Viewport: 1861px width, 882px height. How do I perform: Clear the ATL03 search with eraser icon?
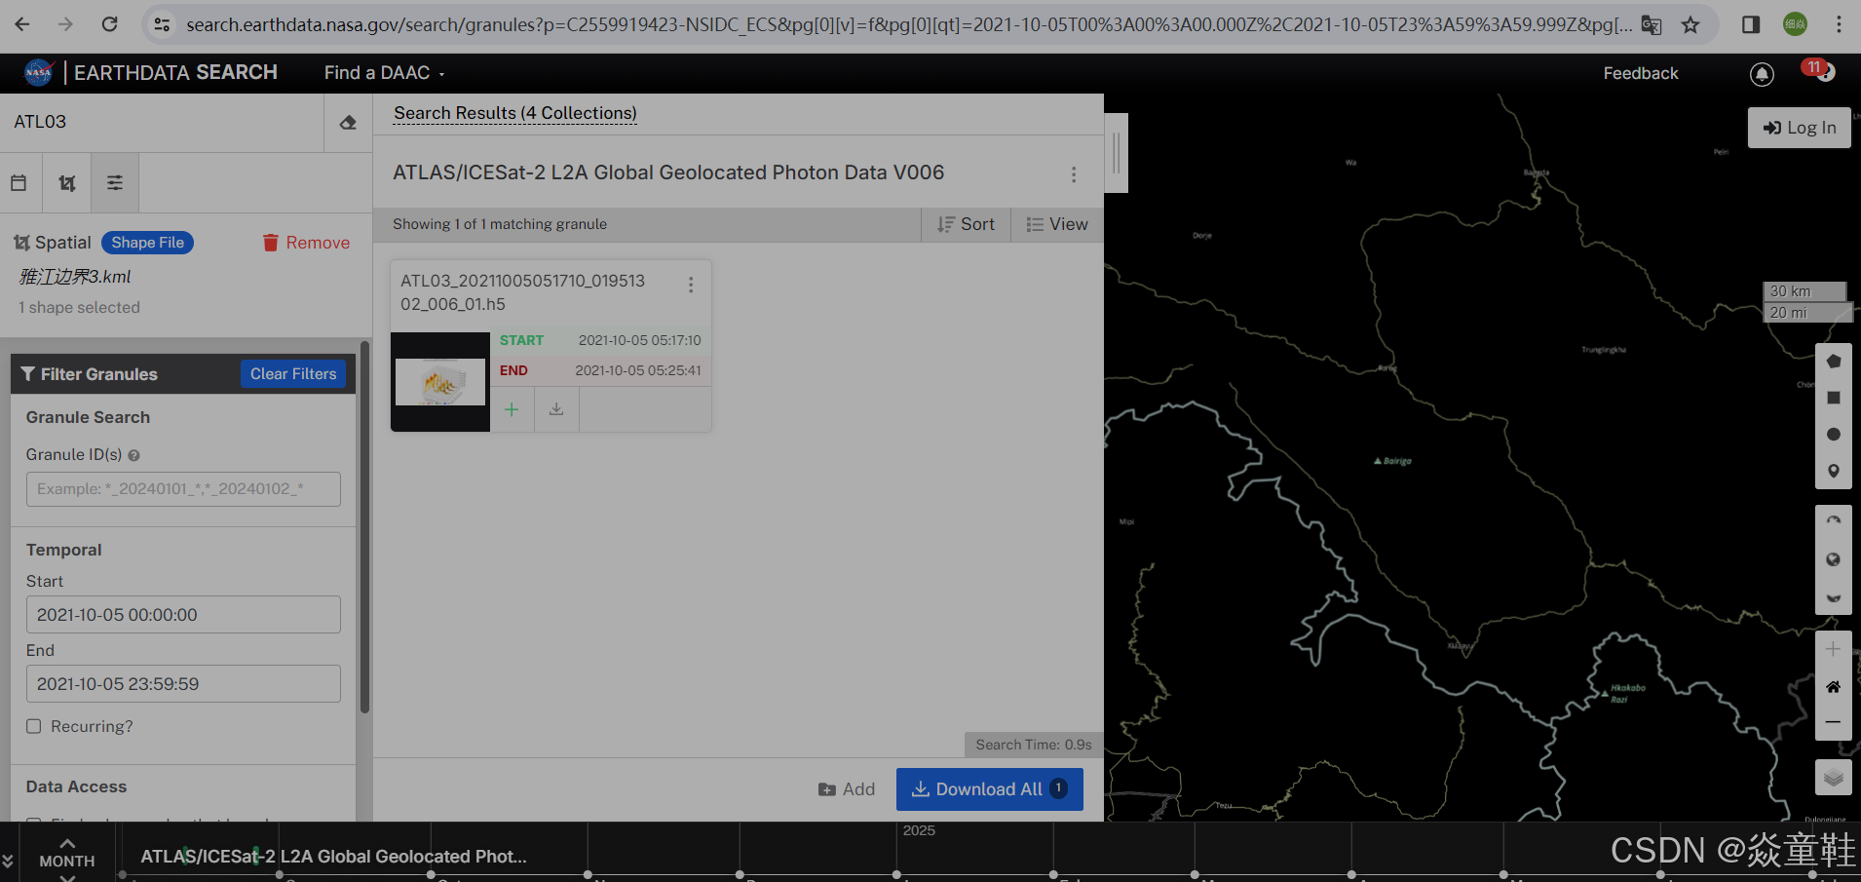coord(348,123)
